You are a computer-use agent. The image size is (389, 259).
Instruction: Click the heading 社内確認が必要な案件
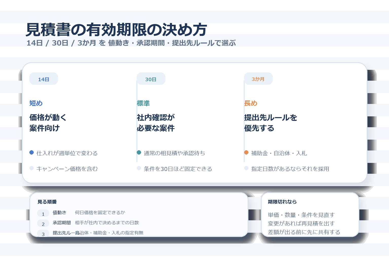coord(156,123)
